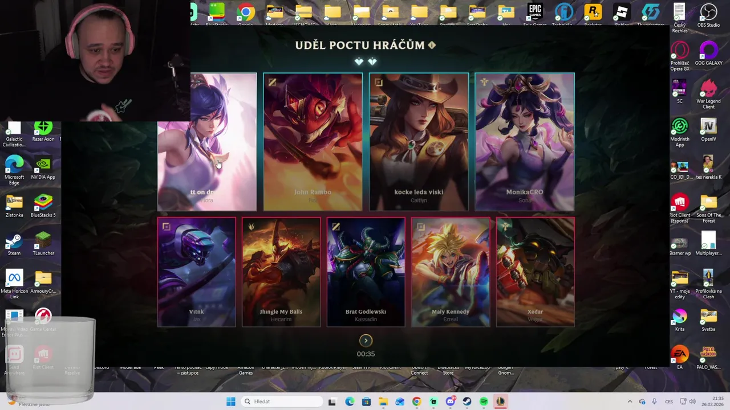Open Steam from the taskbar

point(467,401)
